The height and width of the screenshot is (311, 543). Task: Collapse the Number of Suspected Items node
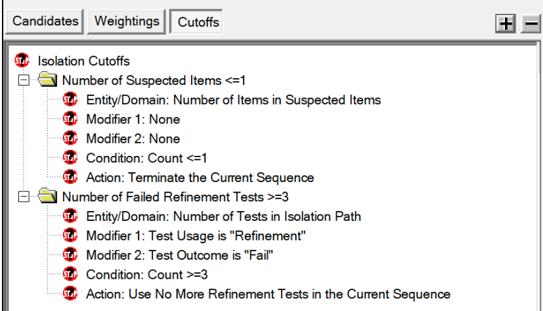coord(24,80)
